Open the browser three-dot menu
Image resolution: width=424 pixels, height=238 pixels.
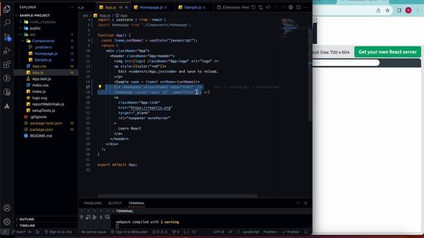tap(418, 11)
